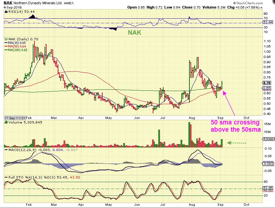Click the boxed 0.70 last-price tag on price axis
275x208 pixels.
(x=267, y=83)
